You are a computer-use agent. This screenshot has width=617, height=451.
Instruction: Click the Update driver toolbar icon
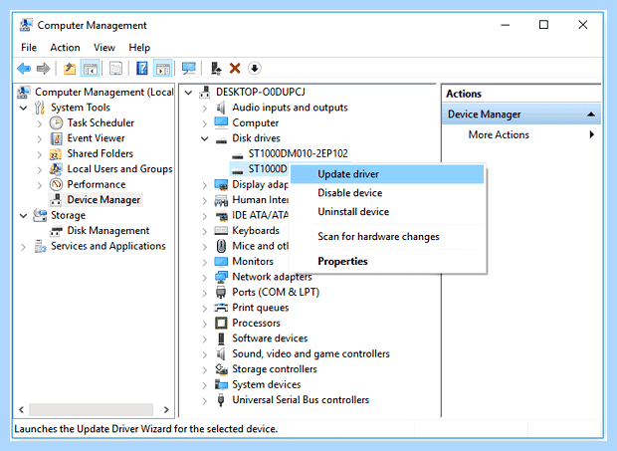pos(216,69)
